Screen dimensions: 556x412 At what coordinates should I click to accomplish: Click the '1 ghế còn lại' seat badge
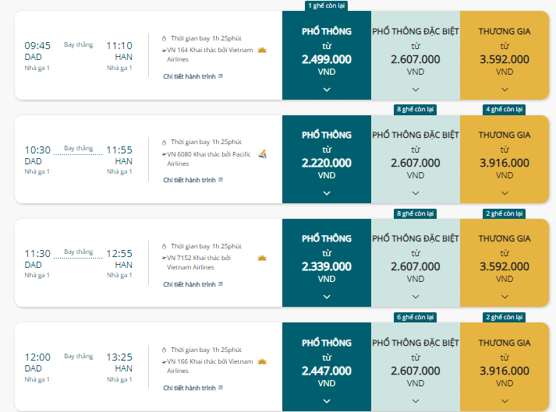(327, 5)
